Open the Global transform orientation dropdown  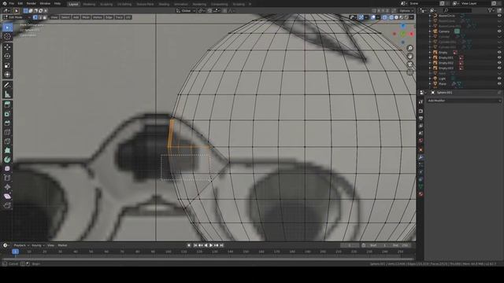186,10
